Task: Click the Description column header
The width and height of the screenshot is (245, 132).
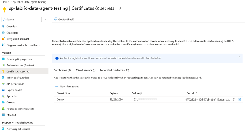Action: point(63,93)
